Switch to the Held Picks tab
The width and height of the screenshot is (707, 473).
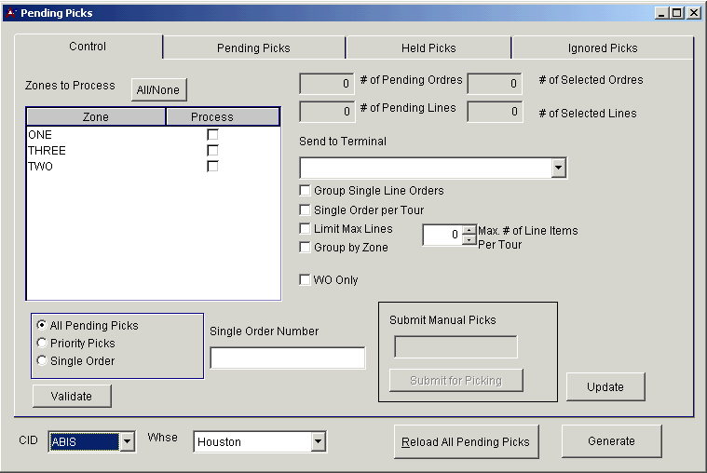428,48
